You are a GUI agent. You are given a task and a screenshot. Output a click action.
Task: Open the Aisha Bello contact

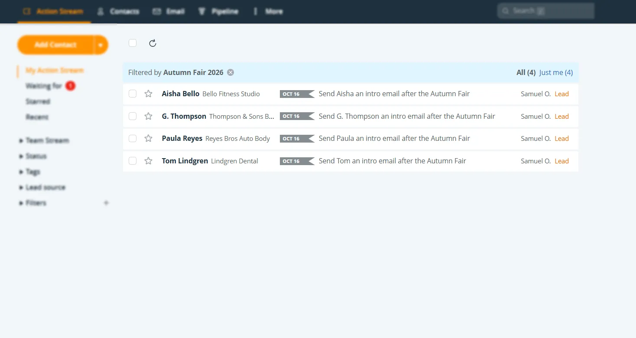181,94
